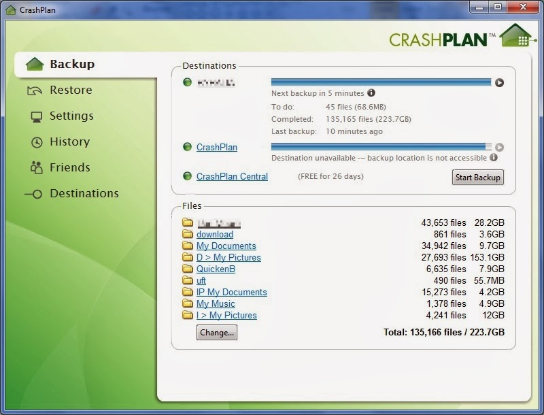Click the '(FREE for 26 days)' text
Image resolution: width=544 pixels, height=415 pixels.
point(330,176)
